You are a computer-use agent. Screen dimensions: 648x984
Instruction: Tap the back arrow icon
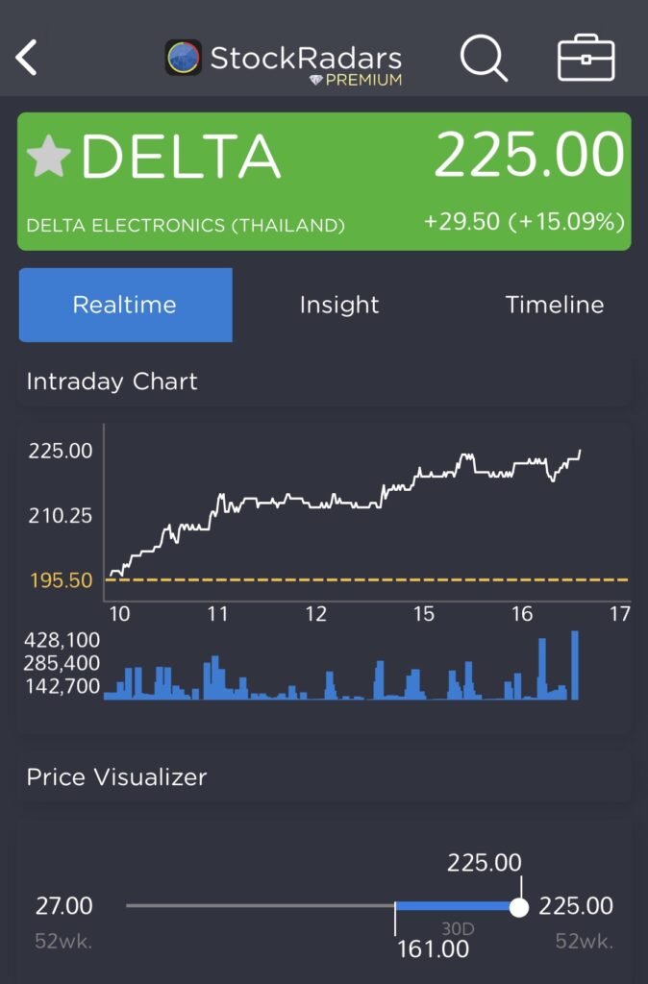click(x=26, y=58)
